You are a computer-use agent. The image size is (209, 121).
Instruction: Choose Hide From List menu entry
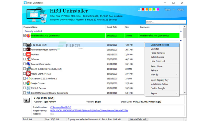(x=162, y=61)
